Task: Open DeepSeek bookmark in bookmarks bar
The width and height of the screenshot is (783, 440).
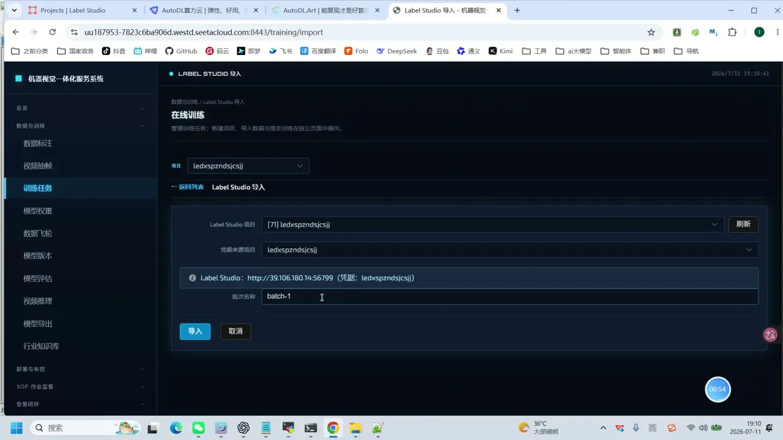Action: (396, 51)
